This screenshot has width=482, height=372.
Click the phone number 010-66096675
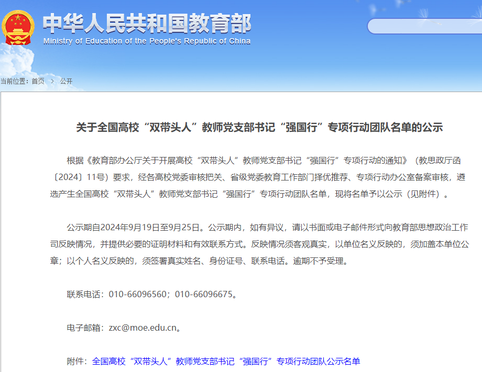(203, 294)
